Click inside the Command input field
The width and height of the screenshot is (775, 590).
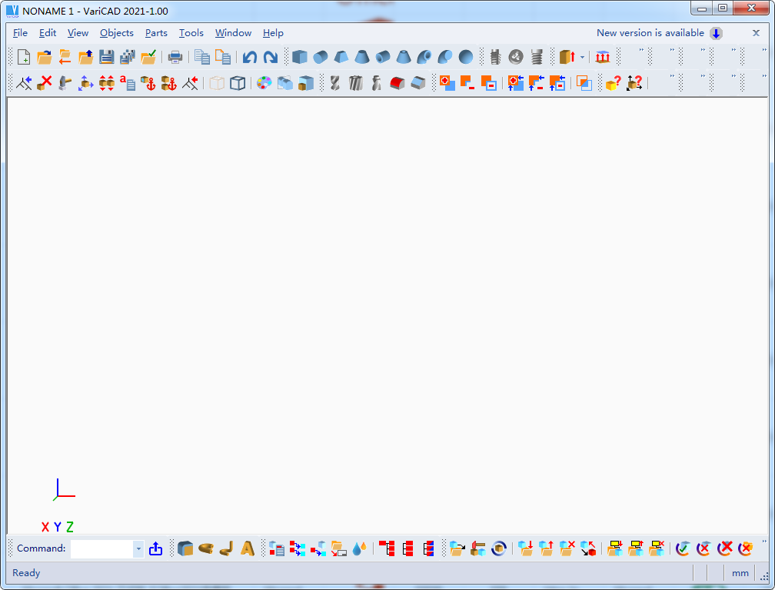point(101,548)
